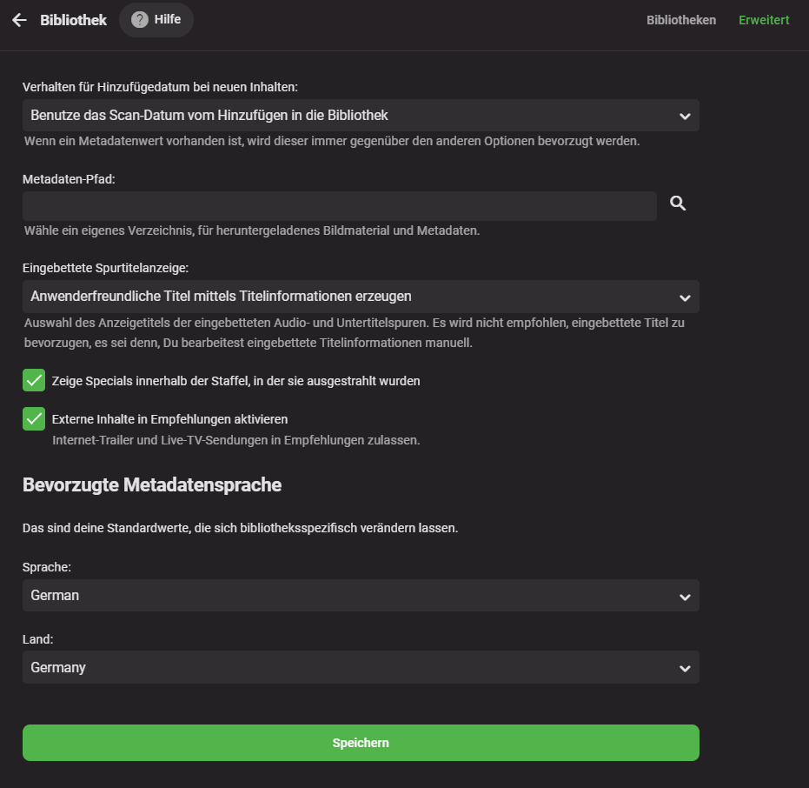Open the Sprache dropdown showing German

pos(348,596)
